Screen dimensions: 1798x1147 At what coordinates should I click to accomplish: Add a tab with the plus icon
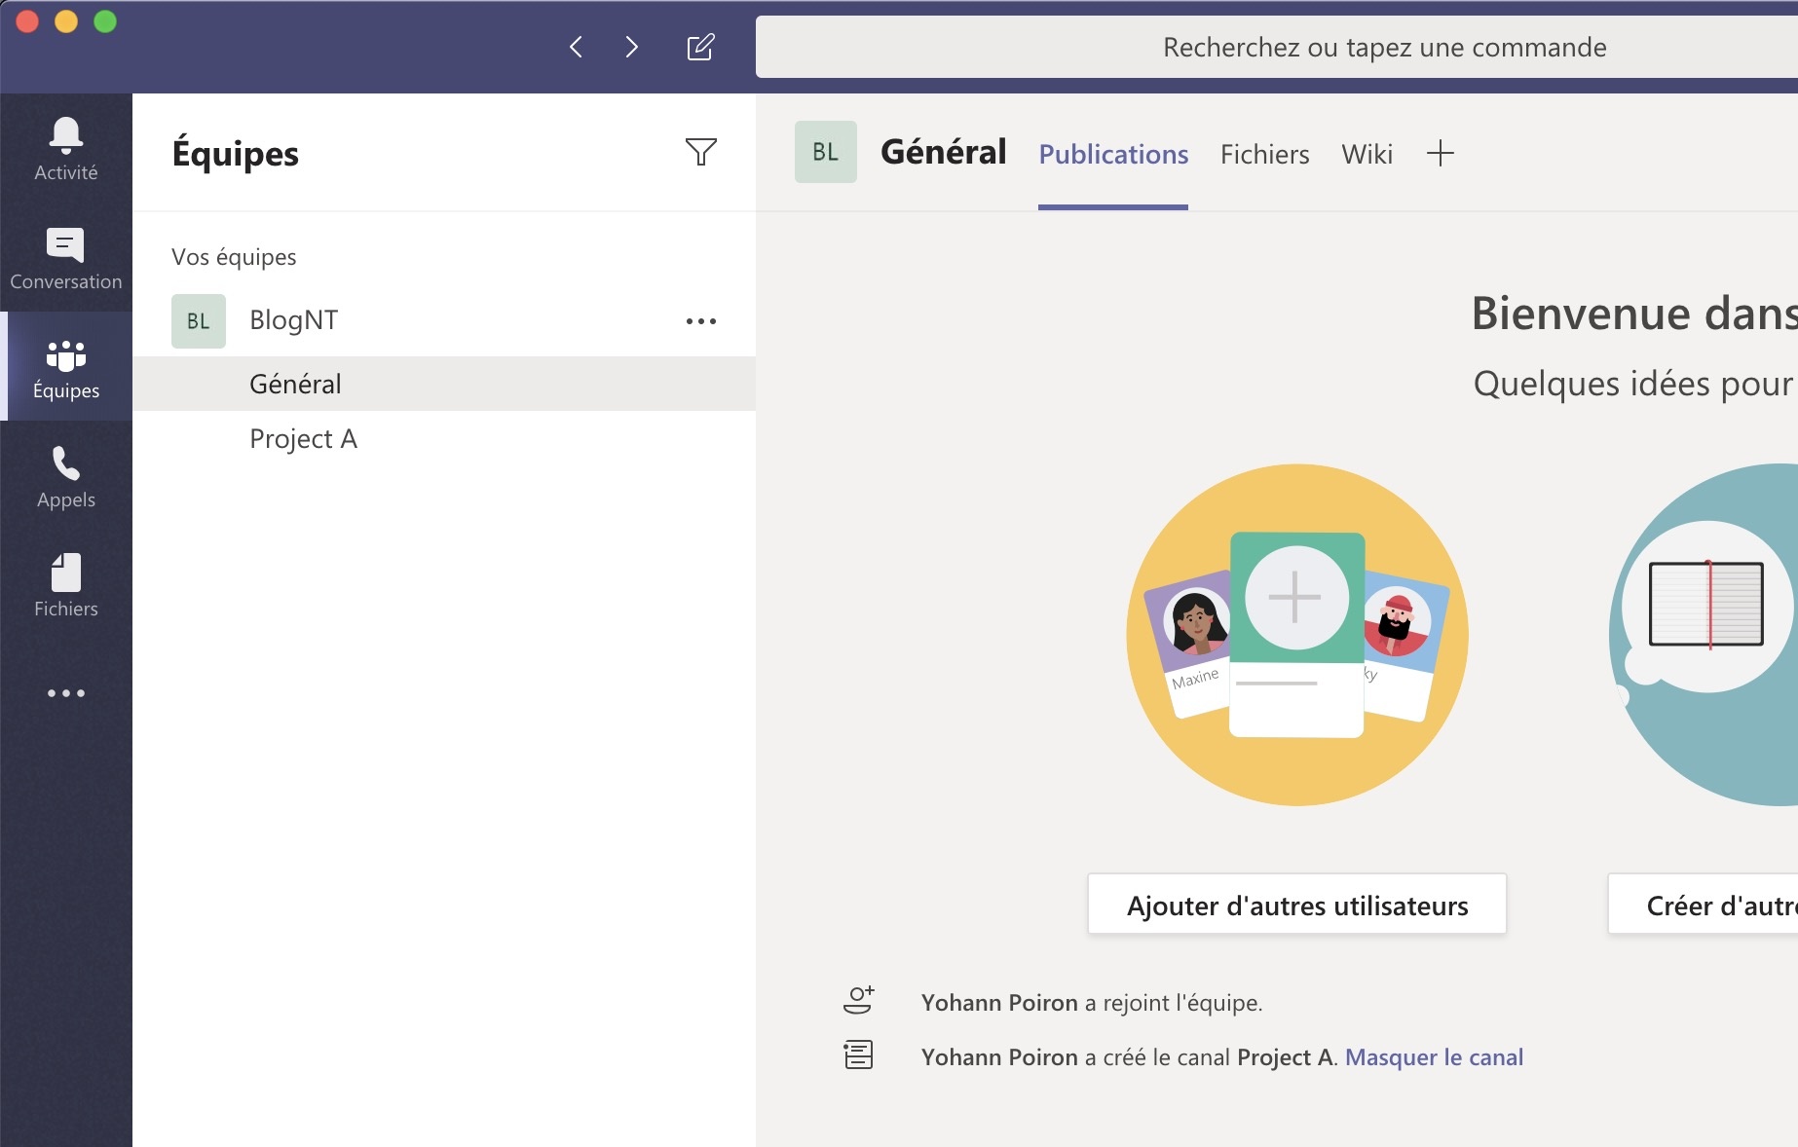1440,153
